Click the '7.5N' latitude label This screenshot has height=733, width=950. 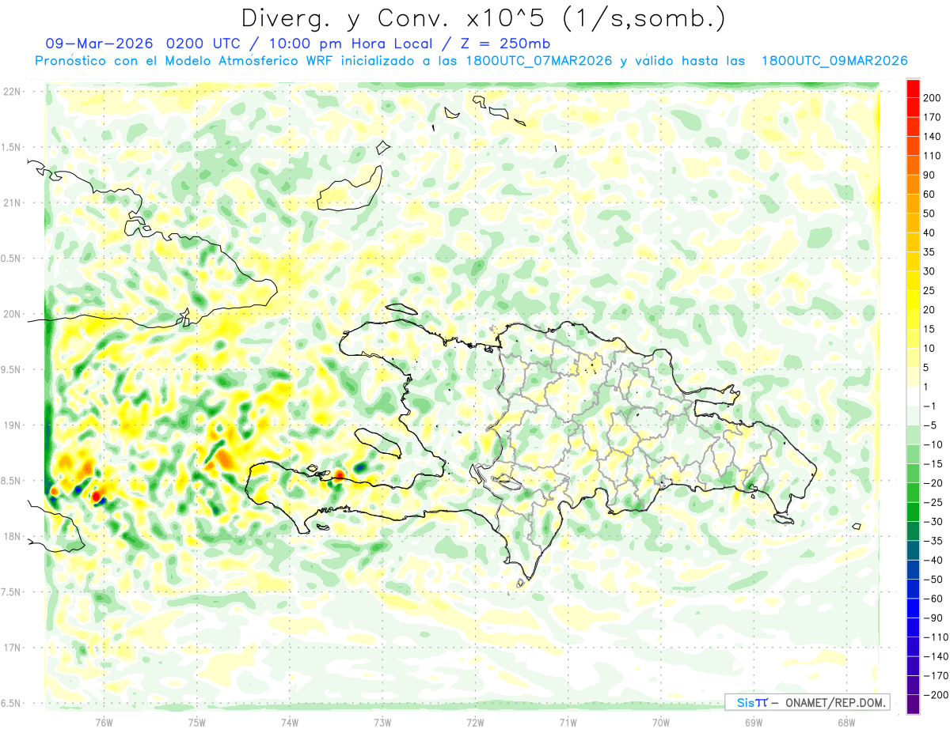tap(11, 592)
